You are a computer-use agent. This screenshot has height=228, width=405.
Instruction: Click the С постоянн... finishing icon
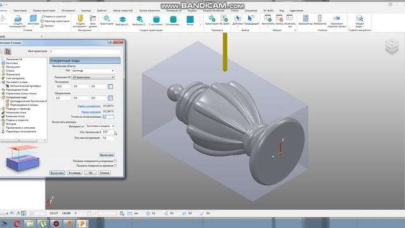coord(156,19)
